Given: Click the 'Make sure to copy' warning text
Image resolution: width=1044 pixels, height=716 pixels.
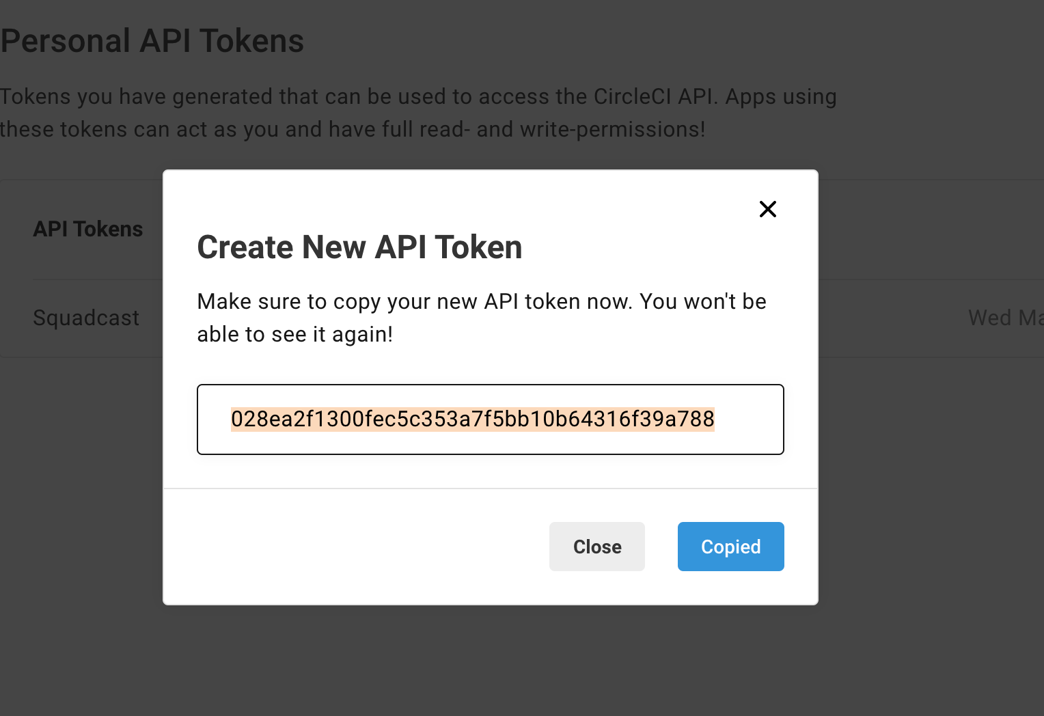Looking at the screenshot, I should point(482,318).
